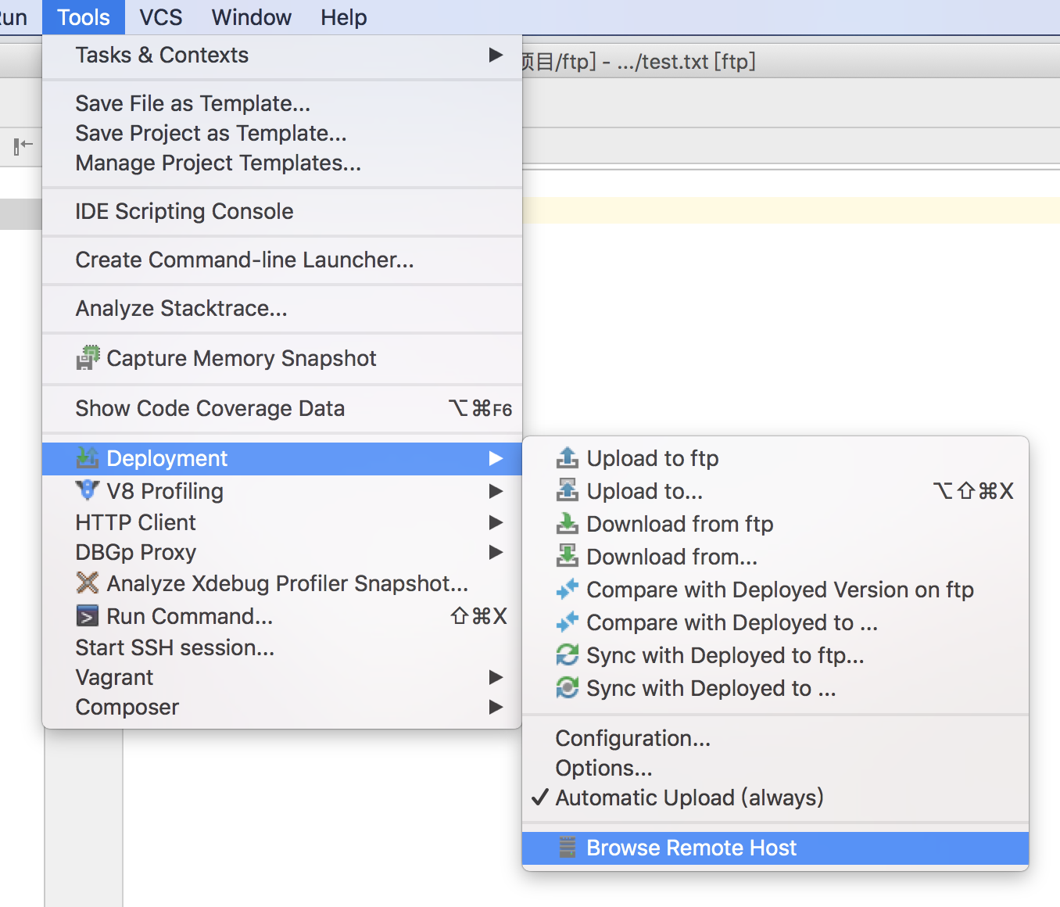Click the Sync with Deployed to ... icon
The height and width of the screenshot is (907, 1060).
coord(567,688)
